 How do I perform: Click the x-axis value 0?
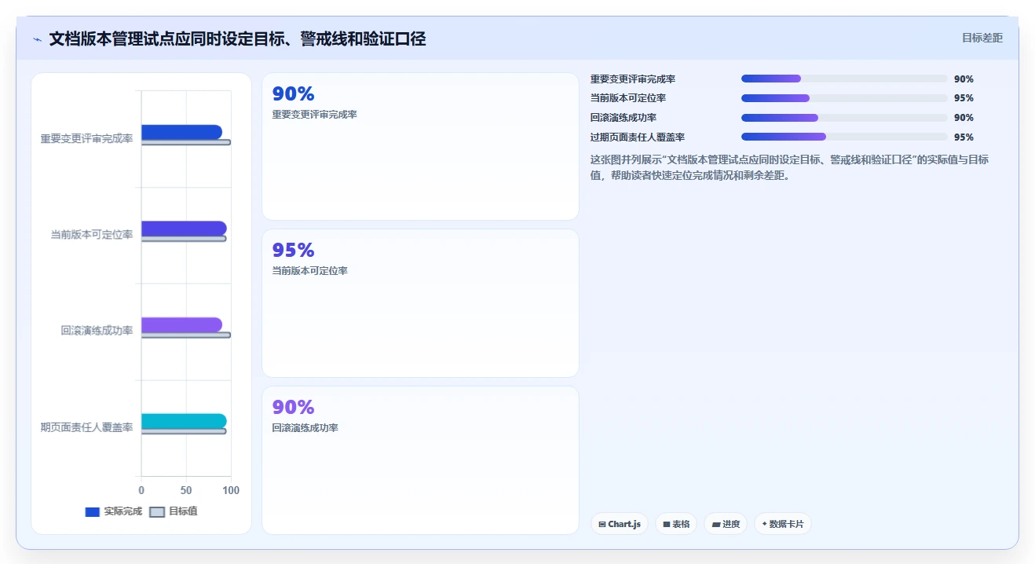point(141,490)
